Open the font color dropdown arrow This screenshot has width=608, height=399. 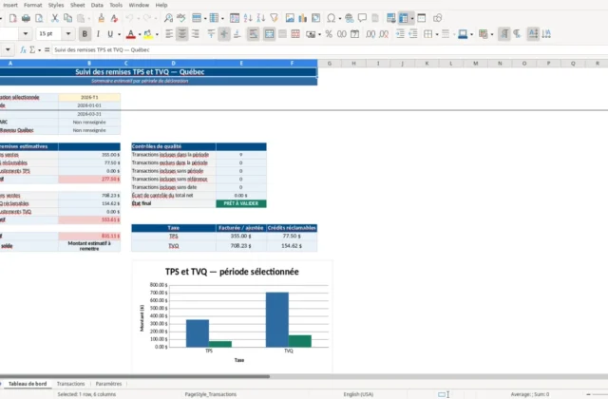140,34
